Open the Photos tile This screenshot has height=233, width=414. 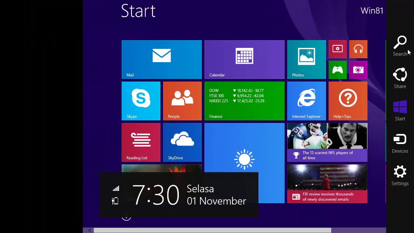click(x=307, y=60)
